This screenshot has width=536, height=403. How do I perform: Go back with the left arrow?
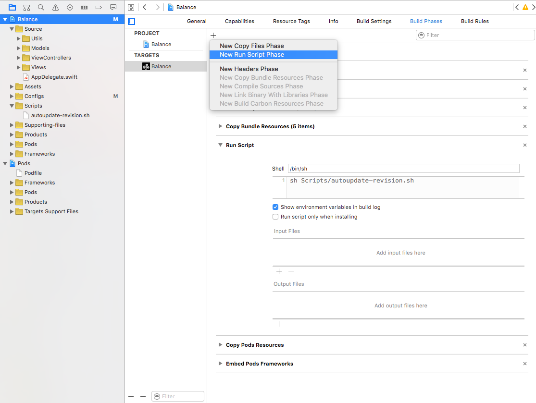145,7
